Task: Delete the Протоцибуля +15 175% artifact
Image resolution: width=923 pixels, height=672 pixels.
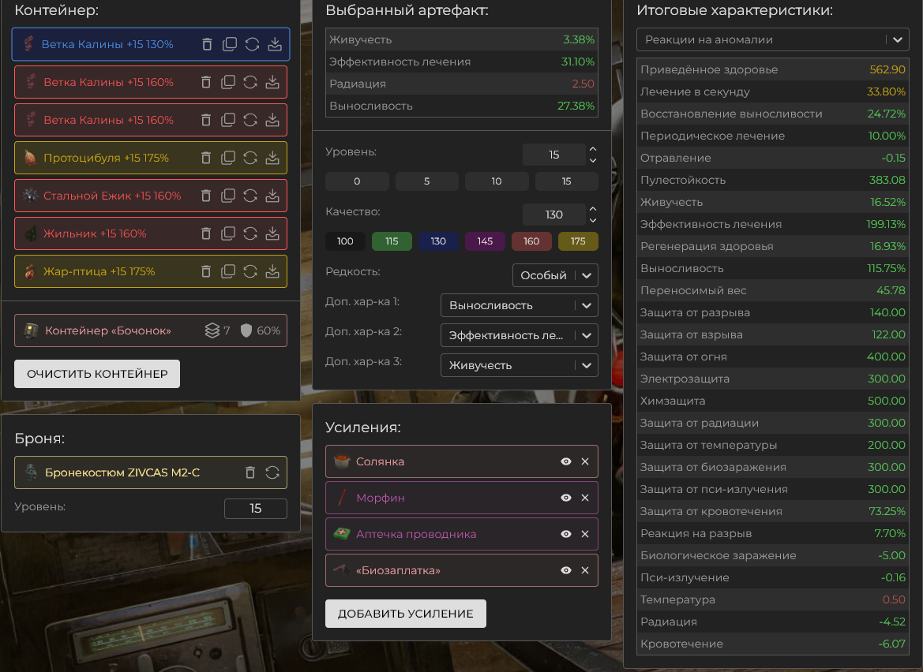Action: pyautogui.click(x=206, y=158)
